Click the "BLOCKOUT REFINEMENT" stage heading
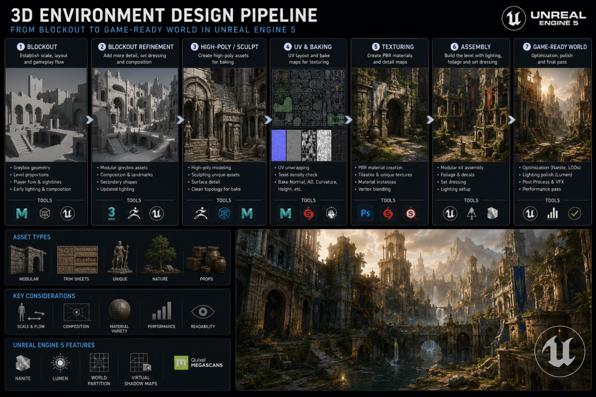 (141, 47)
